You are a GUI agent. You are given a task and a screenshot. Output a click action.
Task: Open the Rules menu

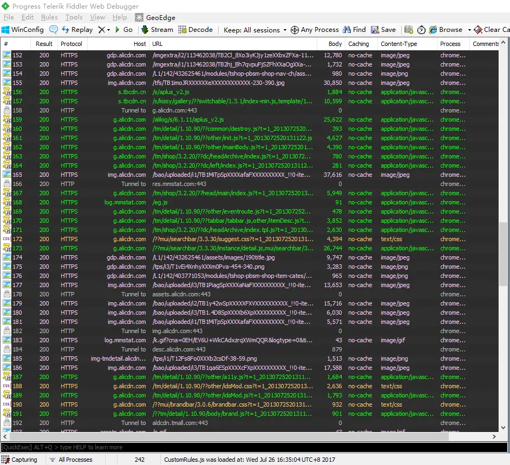click(49, 17)
